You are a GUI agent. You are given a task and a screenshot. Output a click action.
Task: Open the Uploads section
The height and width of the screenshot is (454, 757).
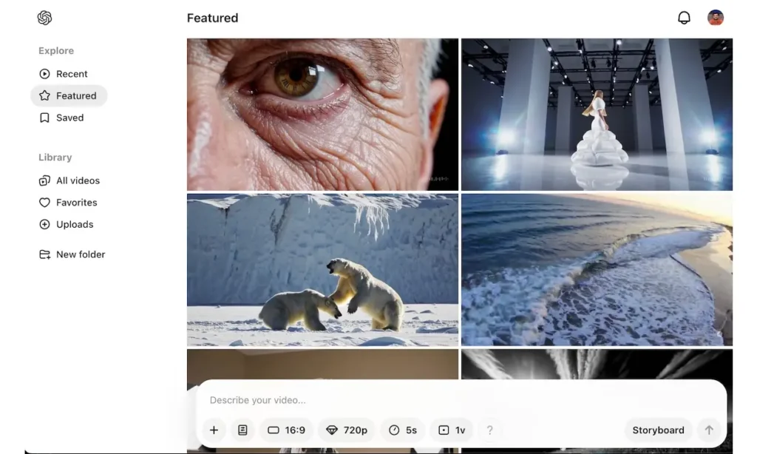click(x=74, y=224)
